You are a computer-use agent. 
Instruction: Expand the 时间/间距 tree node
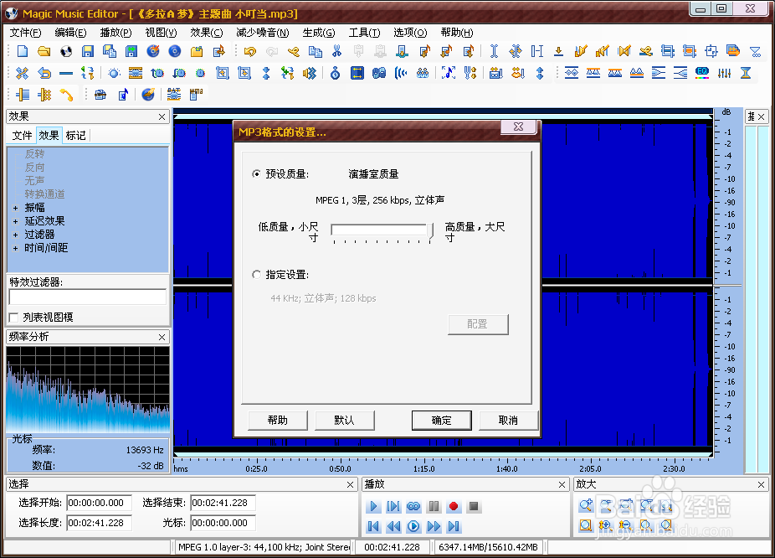15,248
